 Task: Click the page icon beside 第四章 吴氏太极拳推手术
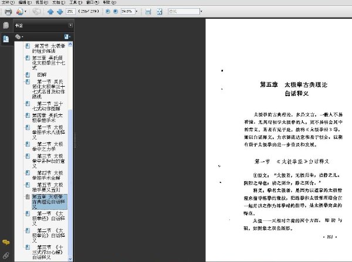pyautogui.click(x=28, y=115)
